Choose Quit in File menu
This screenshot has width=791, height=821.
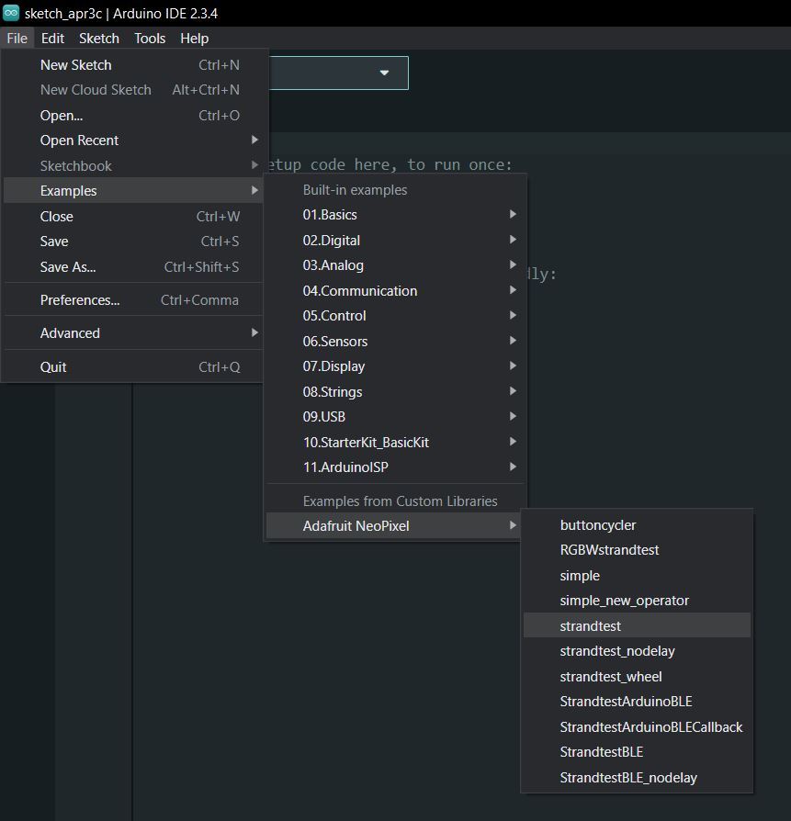click(x=133, y=367)
